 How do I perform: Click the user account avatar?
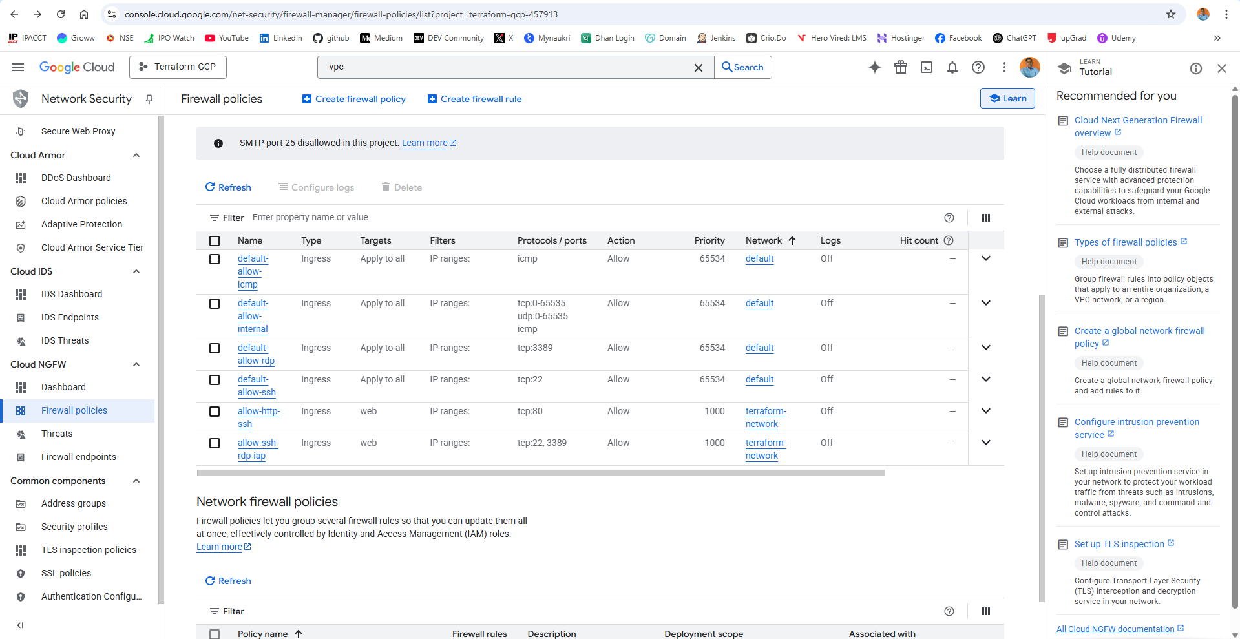pos(1029,67)
